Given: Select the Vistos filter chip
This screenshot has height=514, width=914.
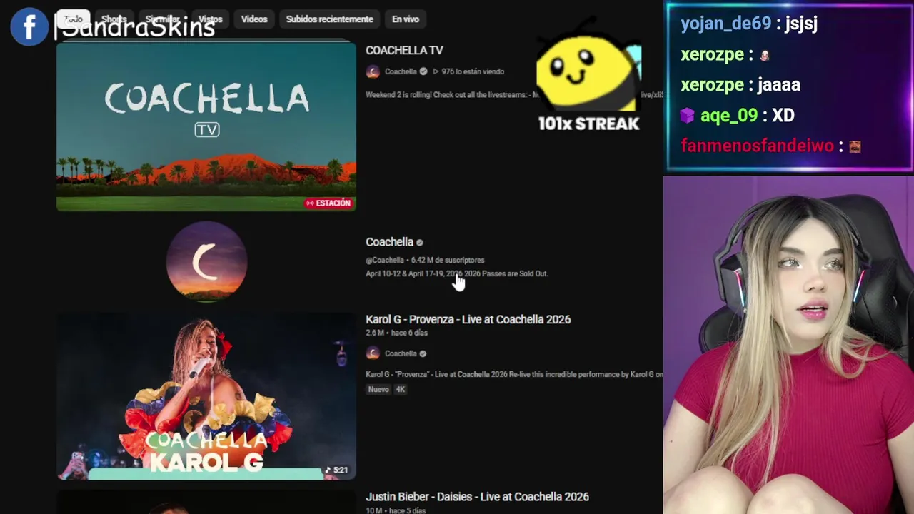Looking at the screenshot, I should (x=210, y=19).
